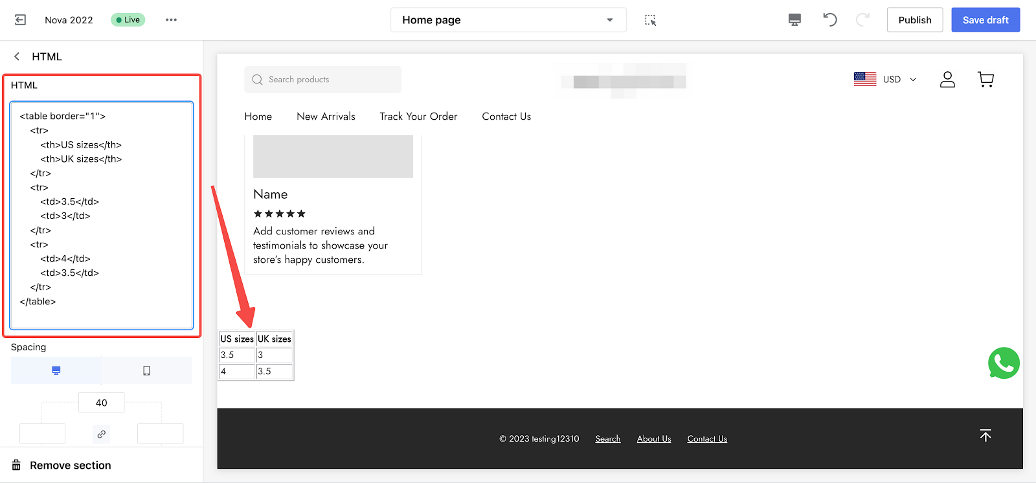The height and width of the screenshot is (483, 1036).
Task: Click the table cell showing 4
Action: coord(237,372)
